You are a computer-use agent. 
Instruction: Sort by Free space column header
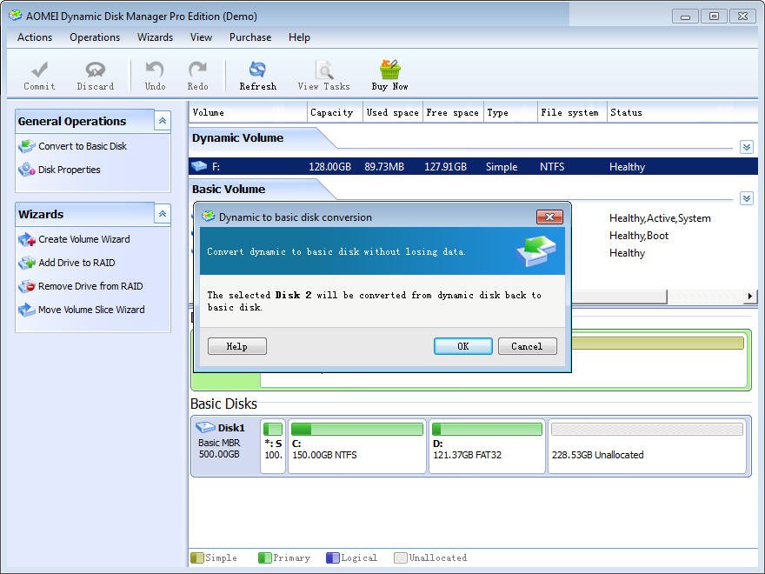coord(453,112)
